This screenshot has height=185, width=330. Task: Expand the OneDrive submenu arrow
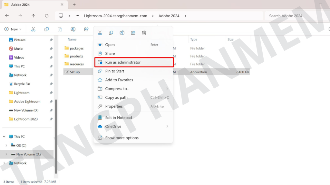pos(167,127)
